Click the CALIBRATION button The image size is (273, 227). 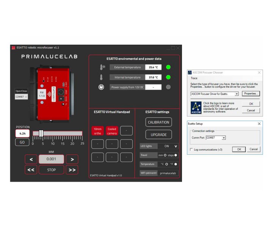pos(158,122)
